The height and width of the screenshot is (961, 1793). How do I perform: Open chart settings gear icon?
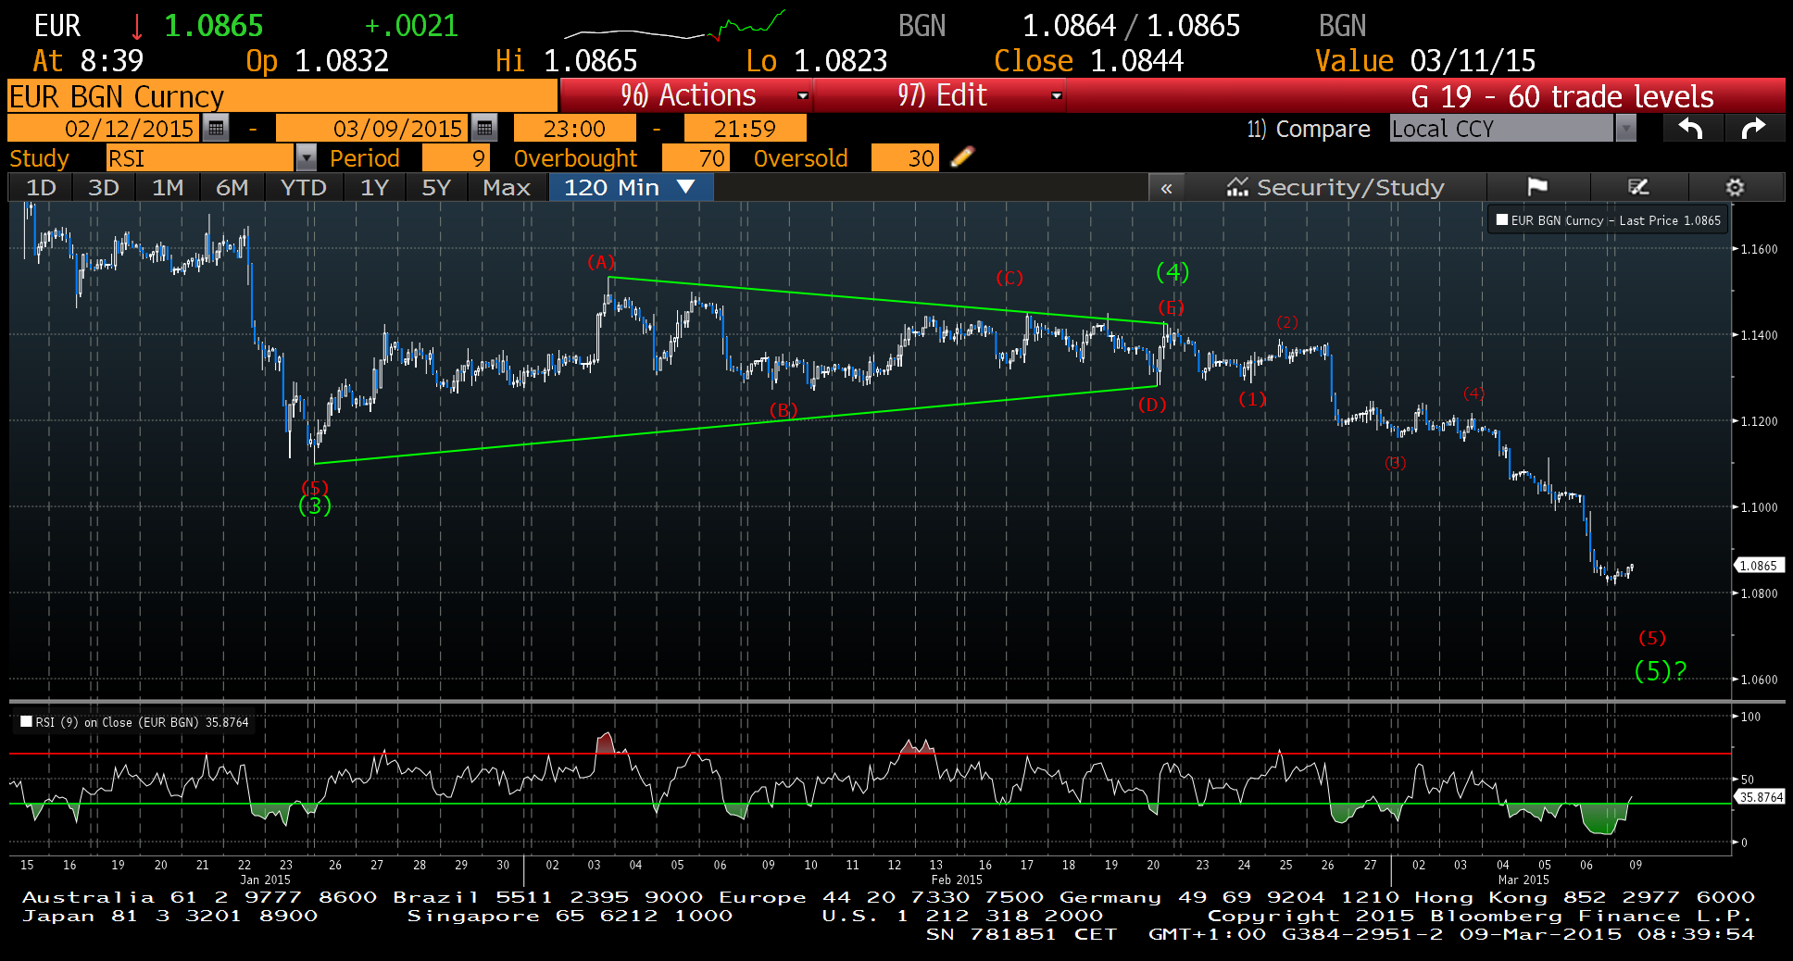coord(1735,187)
